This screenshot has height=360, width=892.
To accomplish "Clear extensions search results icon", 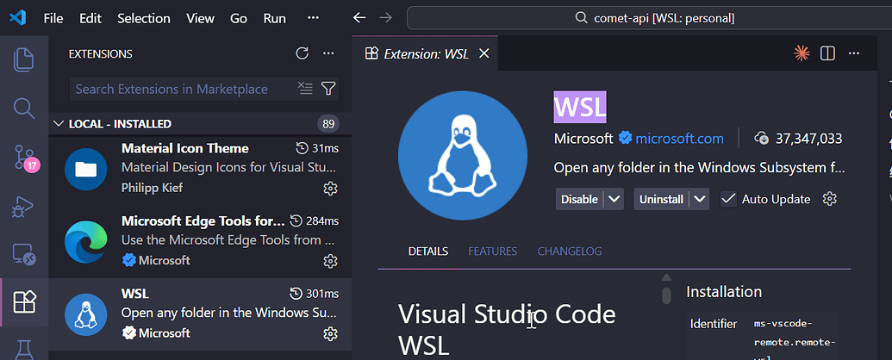I will click(305, 88).
